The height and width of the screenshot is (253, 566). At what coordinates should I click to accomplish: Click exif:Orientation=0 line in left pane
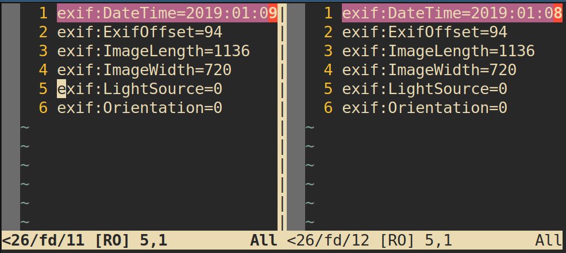tap(140, 108)
